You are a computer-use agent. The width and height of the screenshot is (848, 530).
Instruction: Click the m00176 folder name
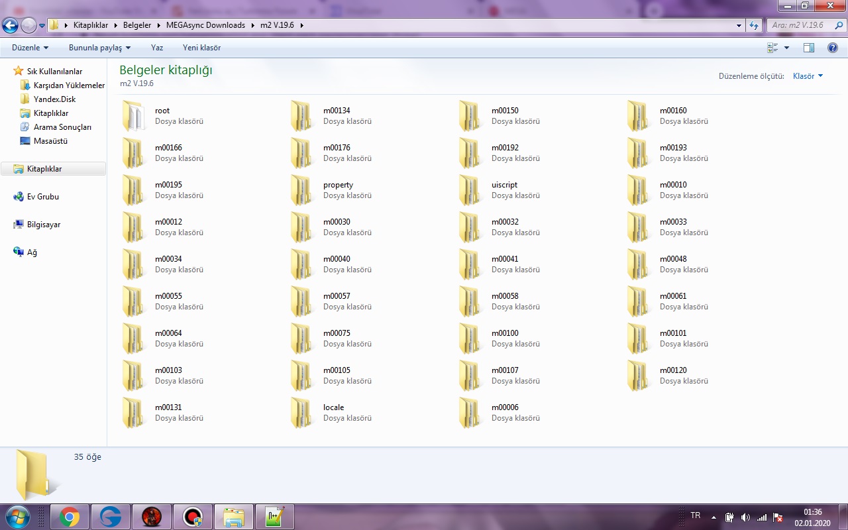coord(337,148)
